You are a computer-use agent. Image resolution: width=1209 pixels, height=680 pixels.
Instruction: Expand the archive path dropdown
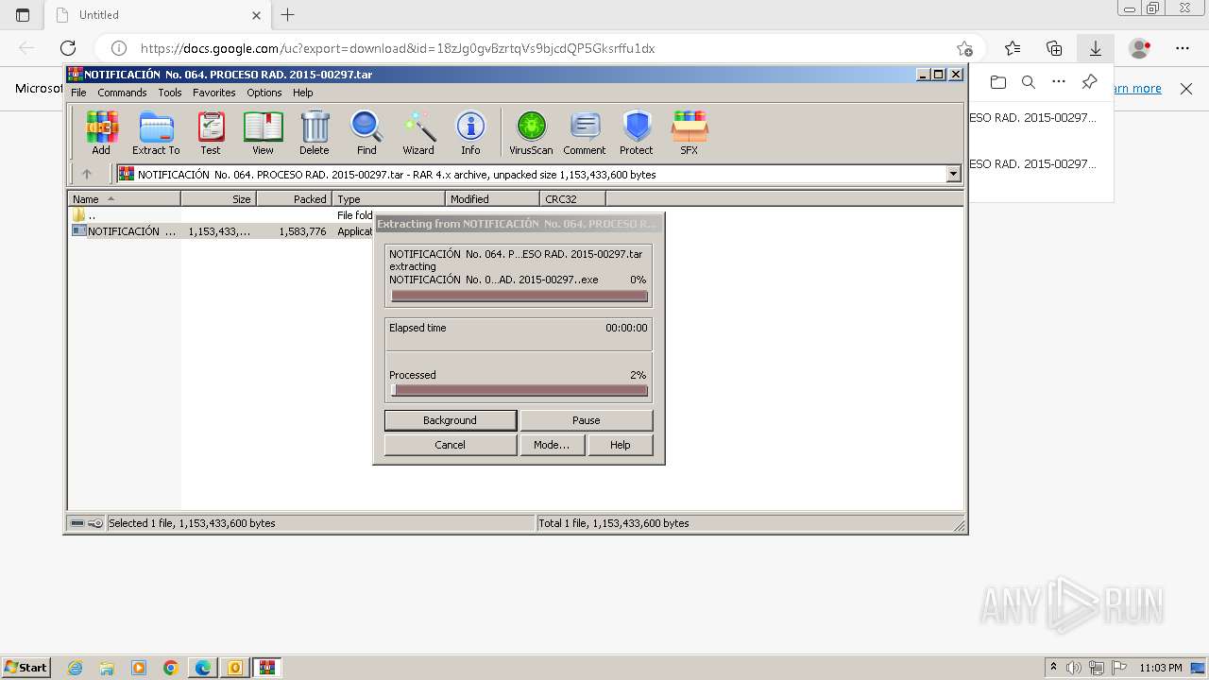point(953,174)
